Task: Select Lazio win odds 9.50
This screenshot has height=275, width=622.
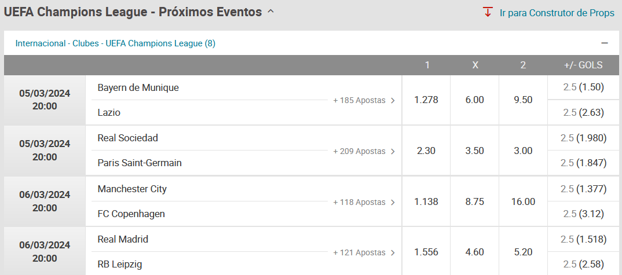Action: 523,100
